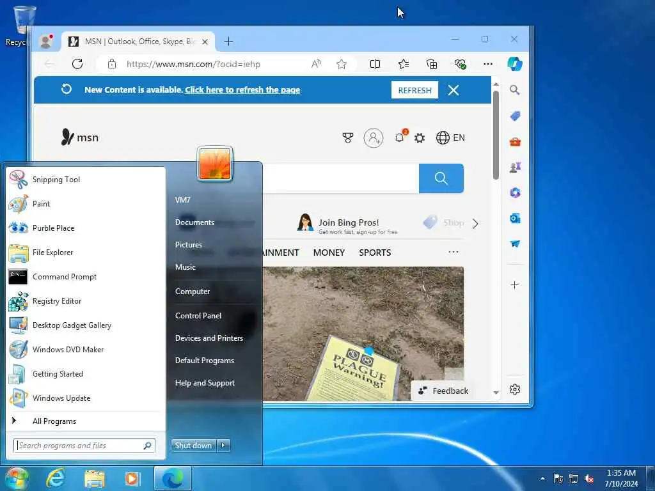Change language EN globe

click(450, 138)
